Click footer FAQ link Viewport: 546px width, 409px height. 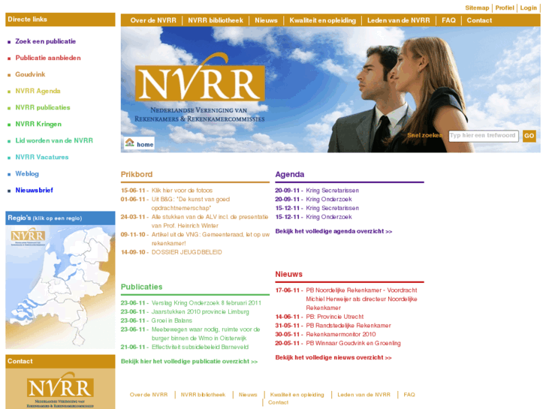[x=409, y=395]
